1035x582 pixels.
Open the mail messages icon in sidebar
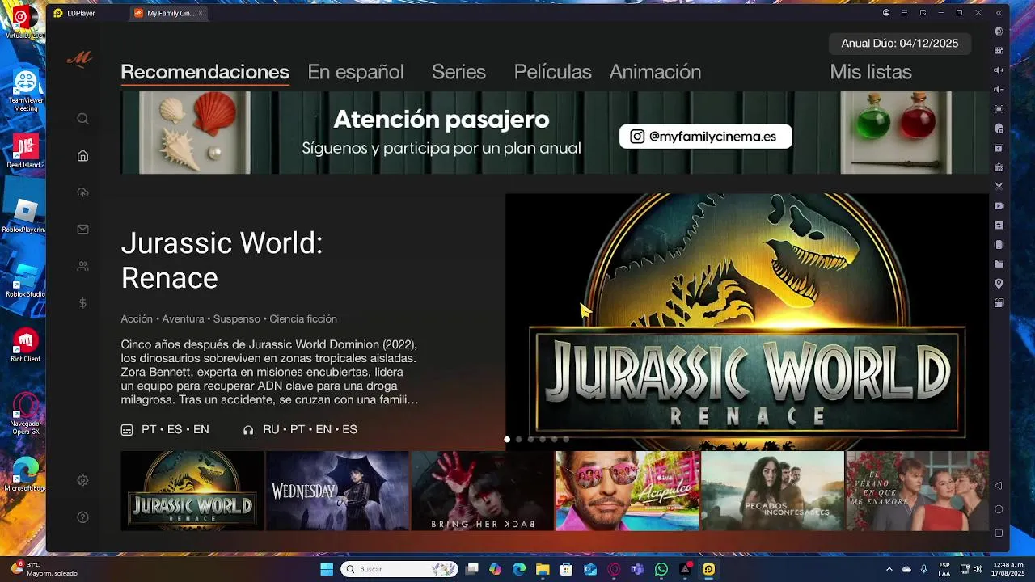(82, 230)
